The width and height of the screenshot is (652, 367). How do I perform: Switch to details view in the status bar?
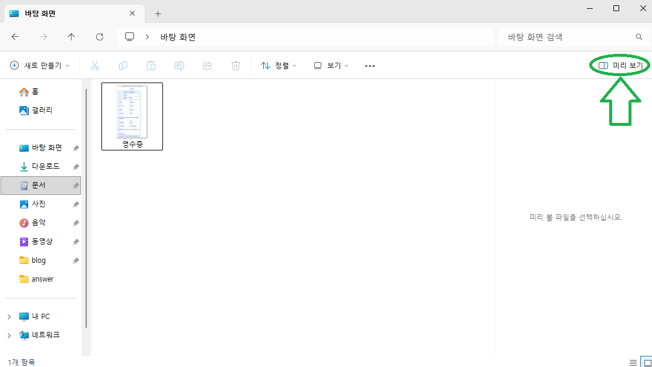(x=634, y=362)
